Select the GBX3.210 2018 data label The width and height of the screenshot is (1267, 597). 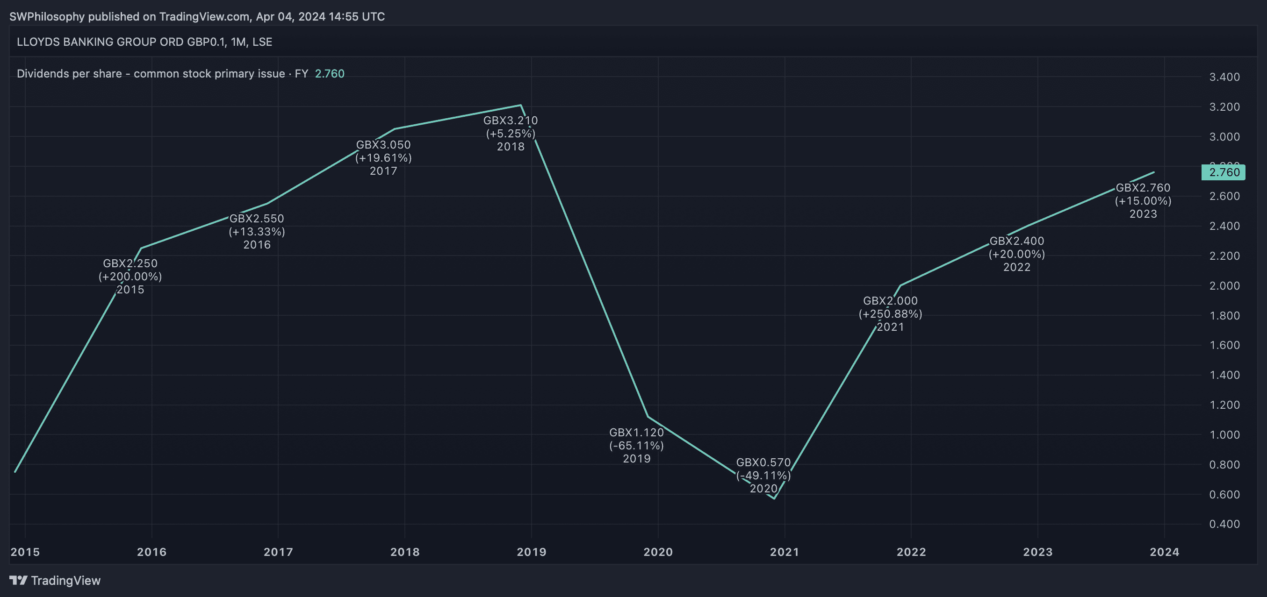(x=511, y=133)
